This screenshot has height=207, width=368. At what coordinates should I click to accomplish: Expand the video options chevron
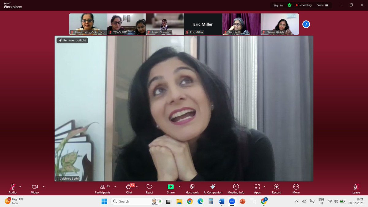tap(44, 186)
